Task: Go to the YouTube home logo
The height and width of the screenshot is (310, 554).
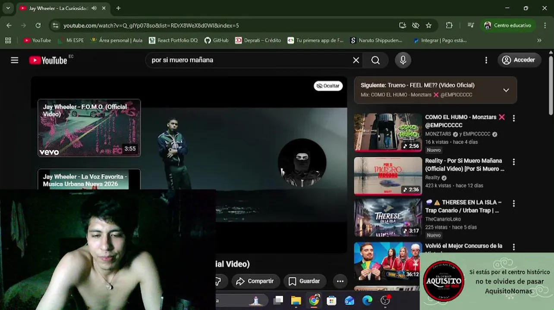Action: [48, 60]
